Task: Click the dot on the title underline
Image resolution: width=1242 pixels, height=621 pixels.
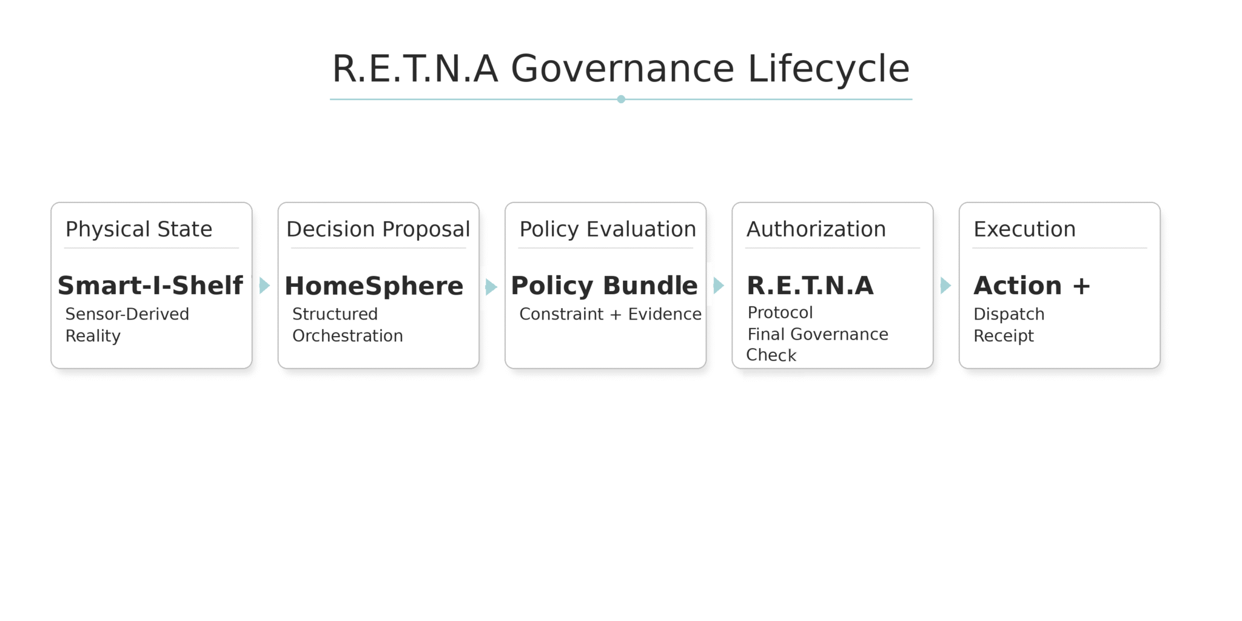Action: pos(621,99)
